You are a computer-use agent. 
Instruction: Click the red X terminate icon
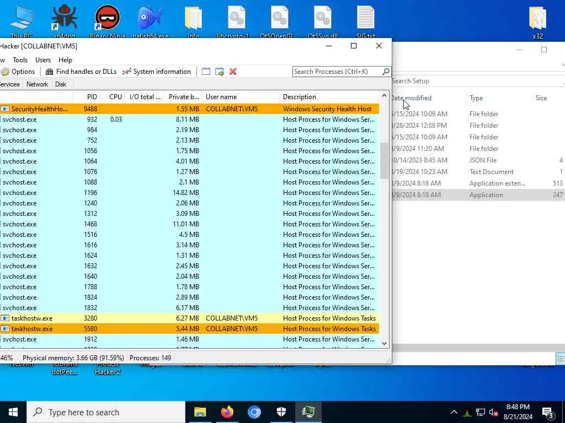point(233,72)
